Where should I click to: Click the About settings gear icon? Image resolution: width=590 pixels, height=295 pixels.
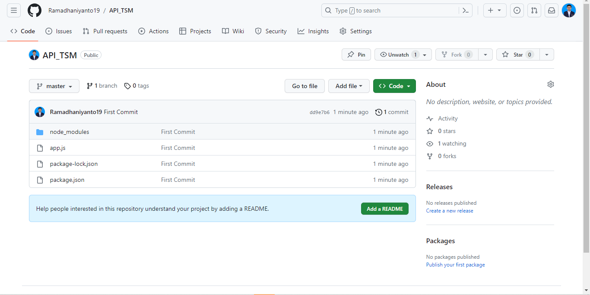pyautogui.click(x=550, y=84)
